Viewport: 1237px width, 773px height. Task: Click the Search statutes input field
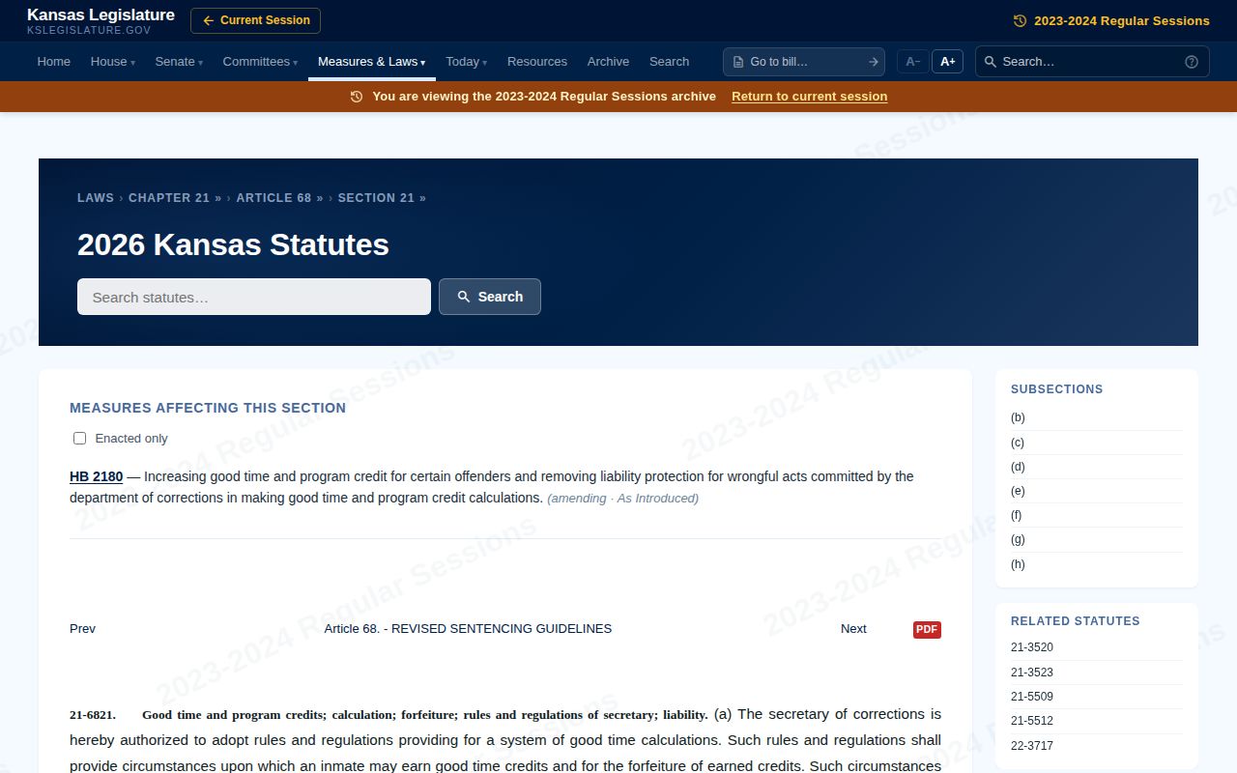(254, 297)
